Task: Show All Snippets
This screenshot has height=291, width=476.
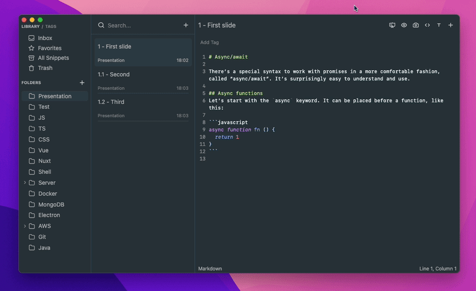Action: point(55,58)
